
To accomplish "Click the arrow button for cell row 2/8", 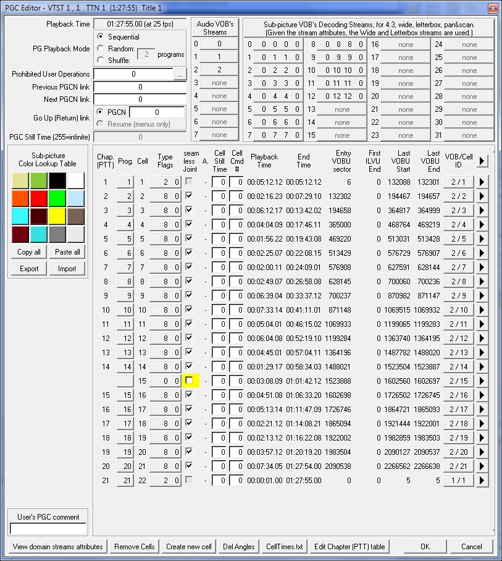I will click(482, 282).
